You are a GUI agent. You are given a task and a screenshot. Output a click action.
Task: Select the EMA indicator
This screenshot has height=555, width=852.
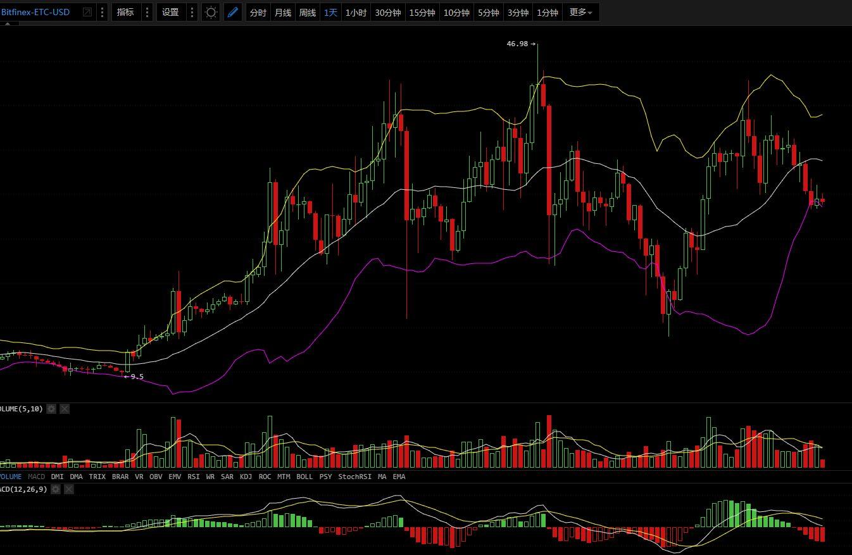tap(399, 477)
